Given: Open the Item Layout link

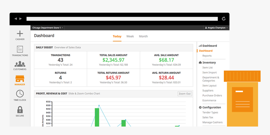Looking at the screenshot, I should [x=209, y=86].
